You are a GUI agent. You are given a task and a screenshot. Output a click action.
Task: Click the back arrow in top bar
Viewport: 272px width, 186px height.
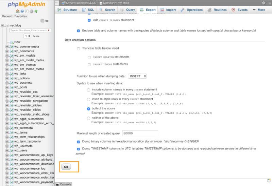(x=57, y=3)
